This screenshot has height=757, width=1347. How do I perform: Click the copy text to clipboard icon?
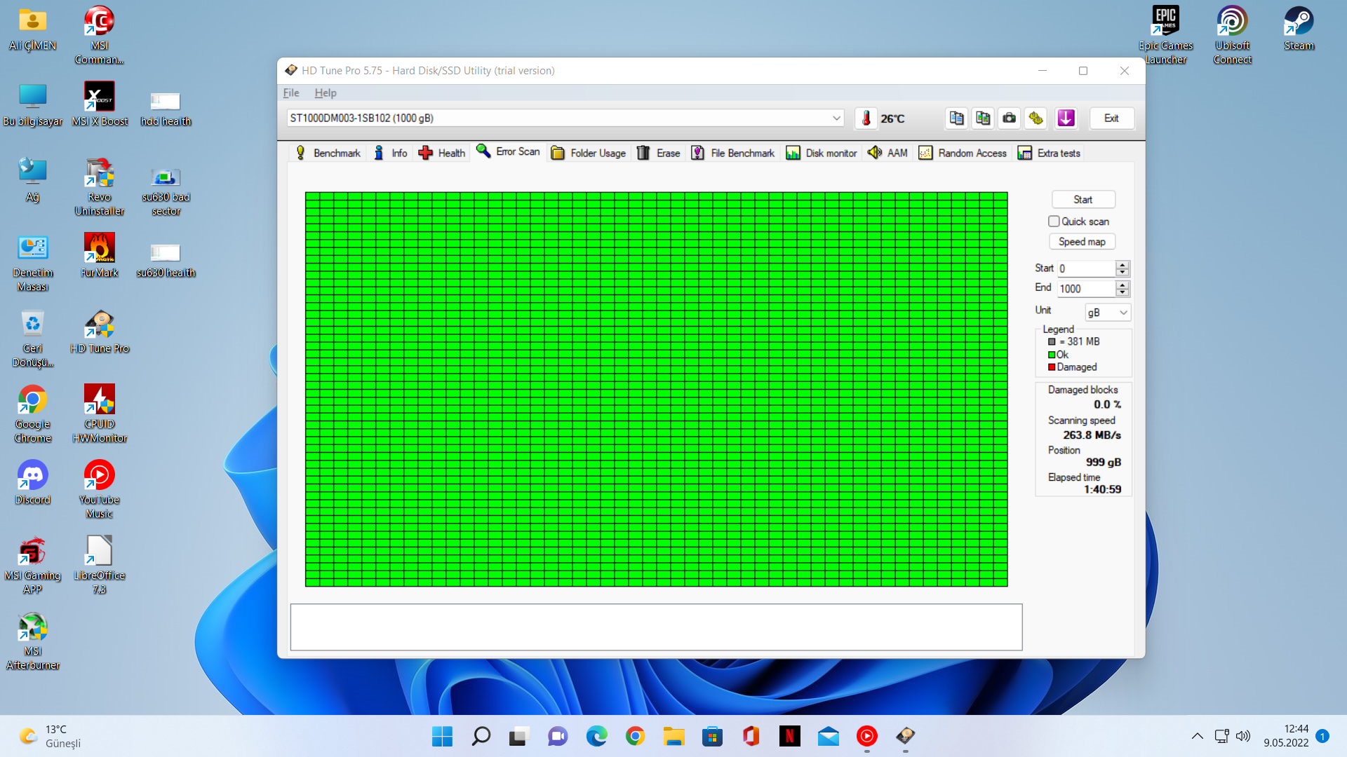coord(956,118)
